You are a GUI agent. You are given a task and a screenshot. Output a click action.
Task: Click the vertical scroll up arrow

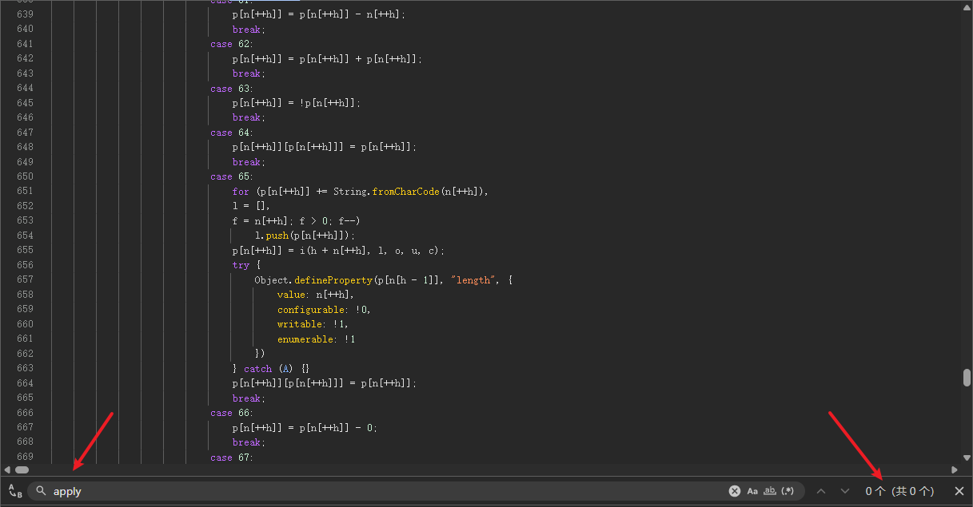coord(967,6)
